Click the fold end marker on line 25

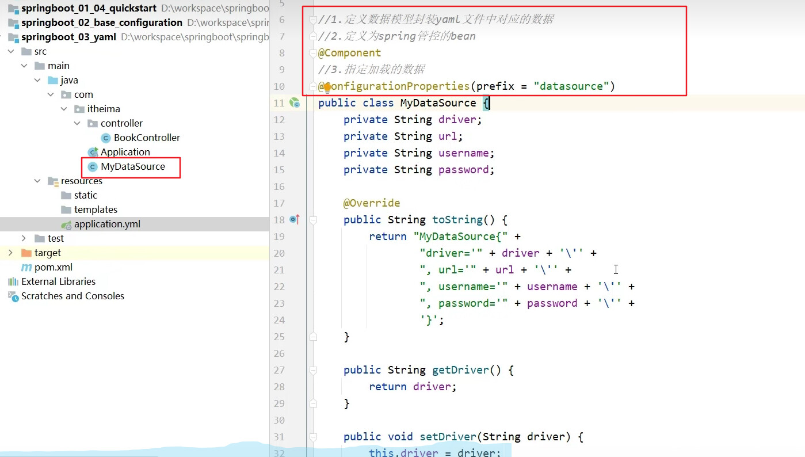(x=313, y=336)
